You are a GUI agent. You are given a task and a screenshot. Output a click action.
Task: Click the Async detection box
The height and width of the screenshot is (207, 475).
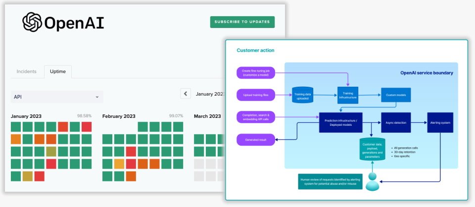coord(396,123)
